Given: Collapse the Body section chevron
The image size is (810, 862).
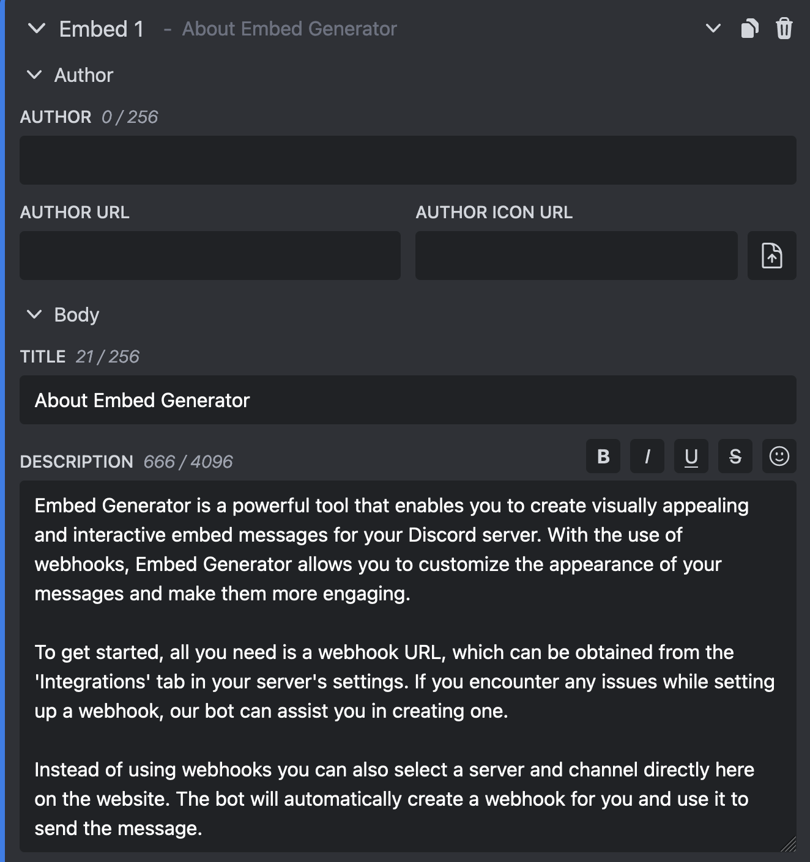Looking at the screenshot, I should [x=35, y=315].
